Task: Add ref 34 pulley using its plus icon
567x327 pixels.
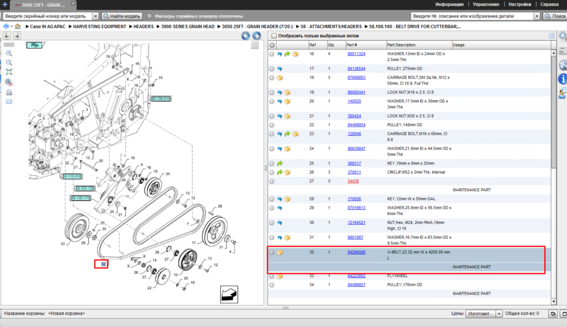Action: [272, 285]
